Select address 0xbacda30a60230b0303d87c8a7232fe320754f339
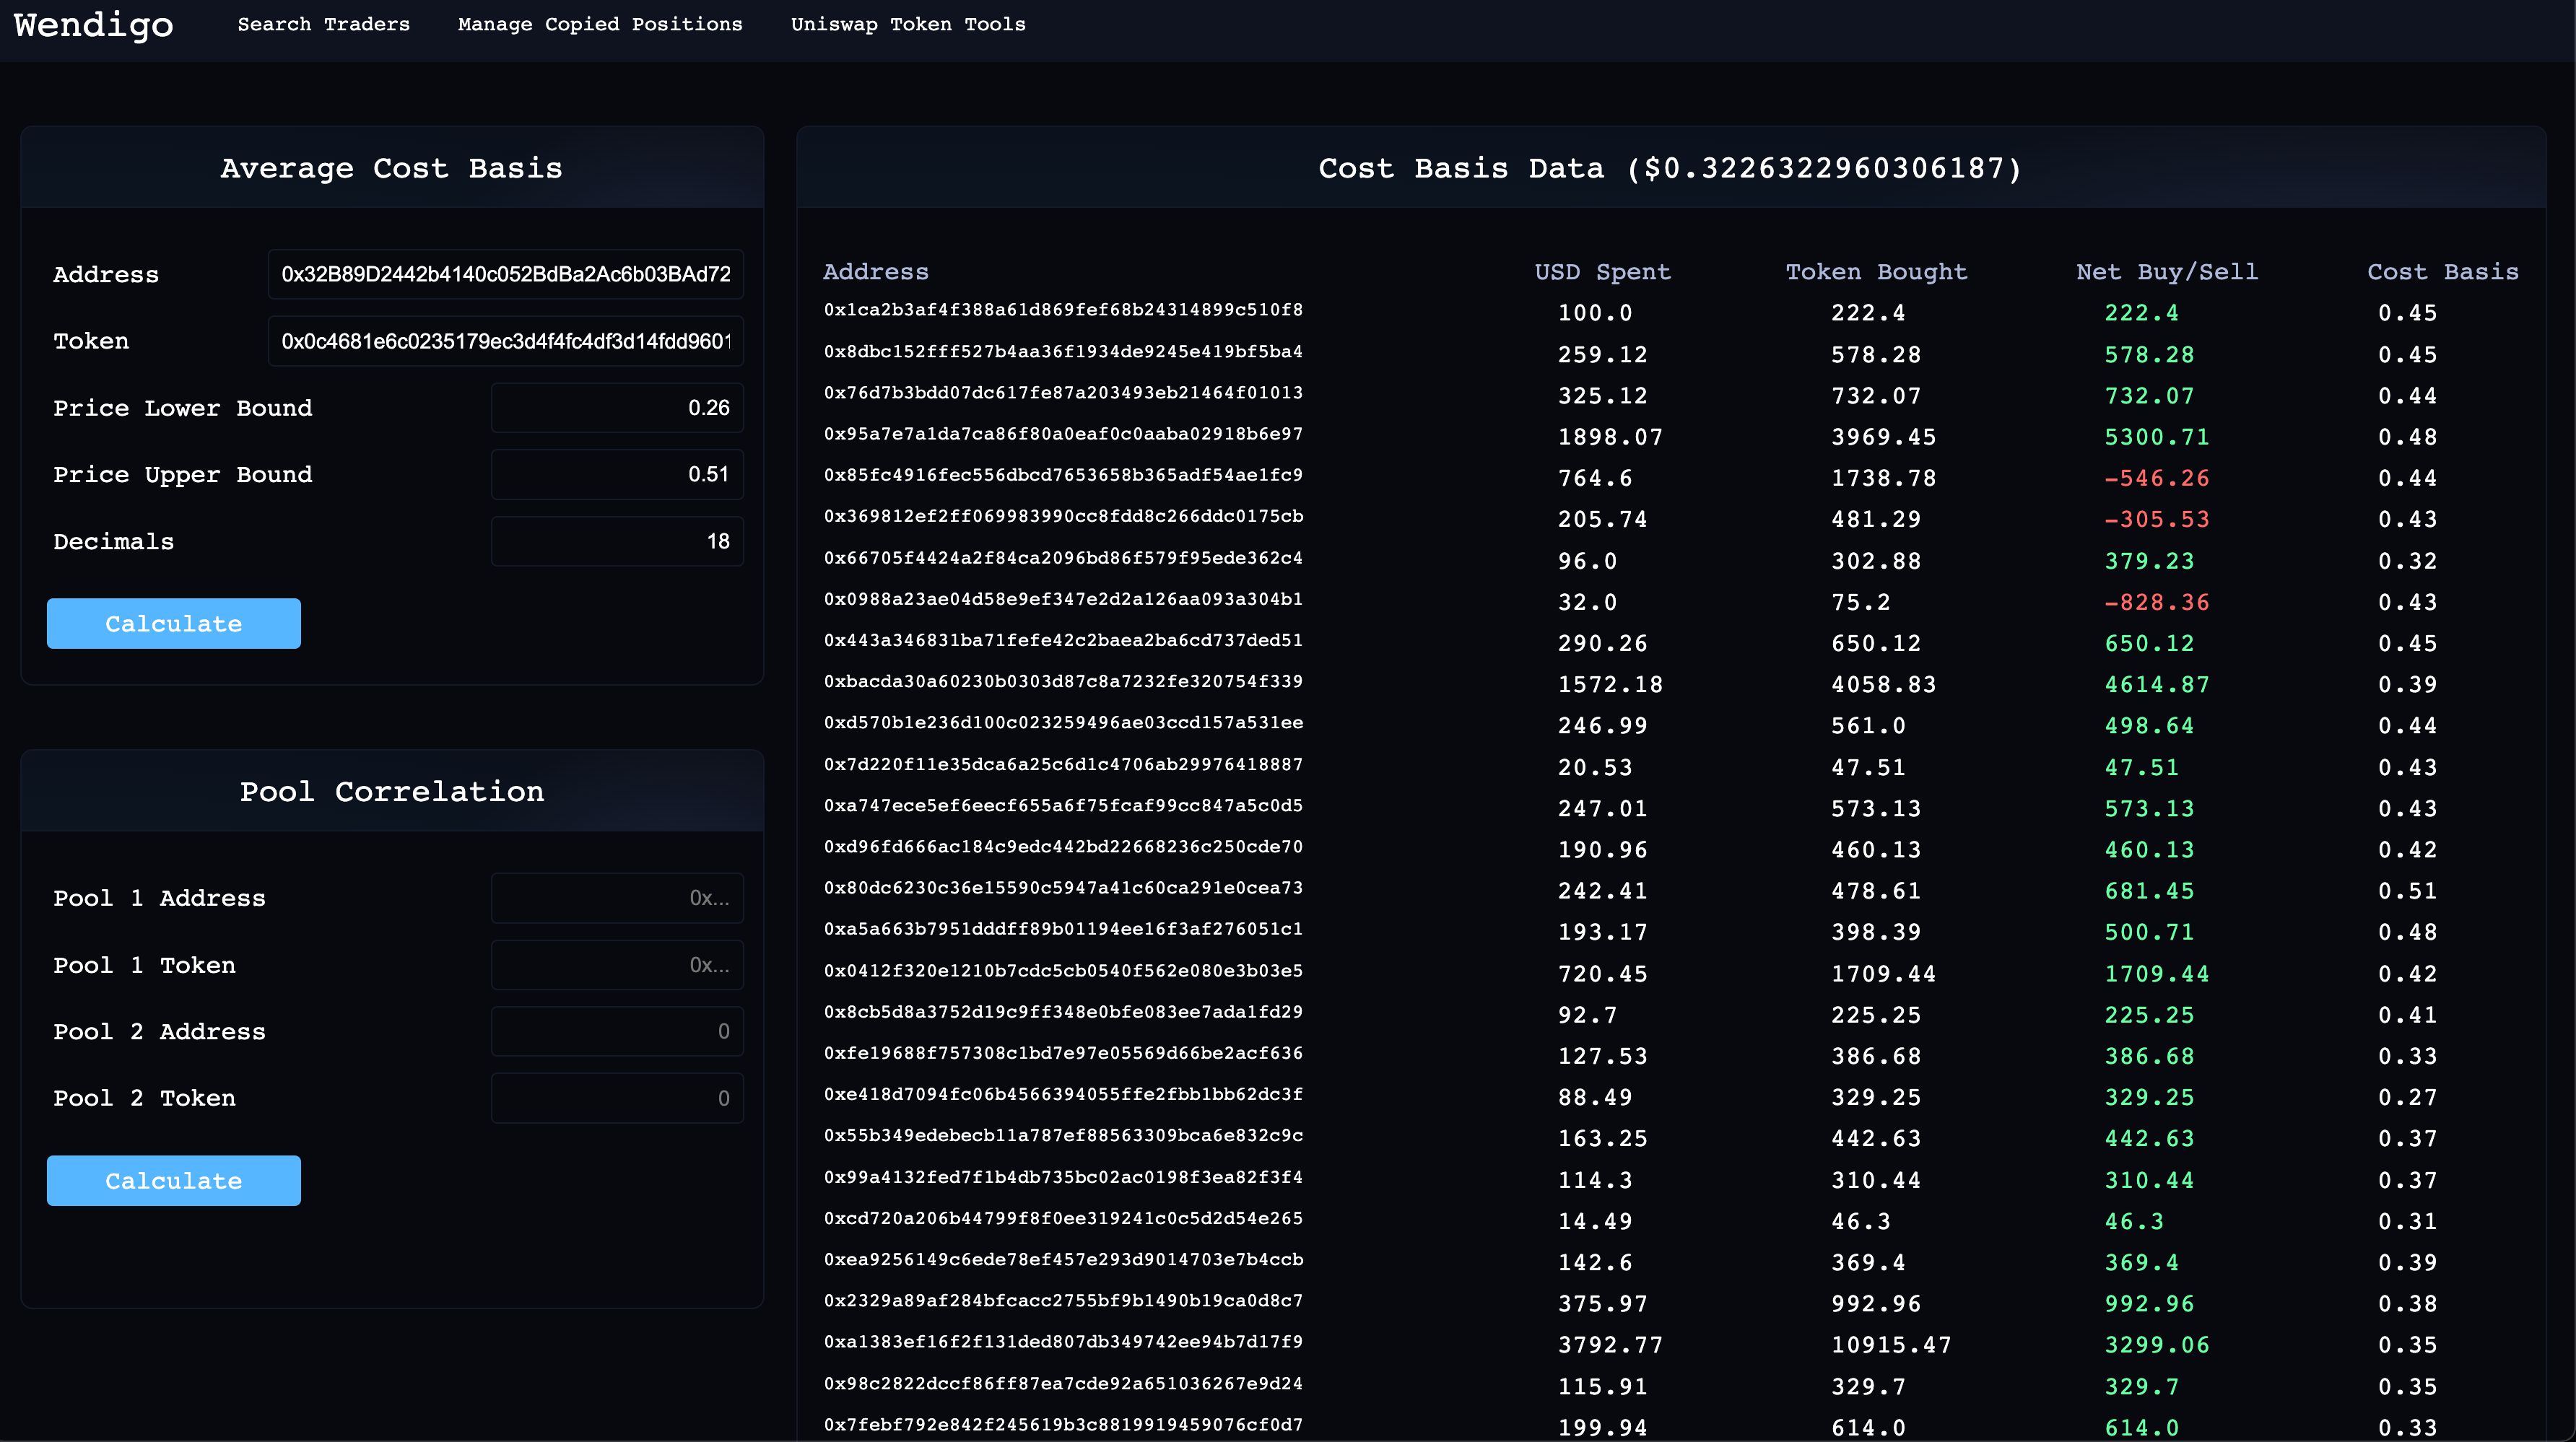This screenshot has width=2576, height=1442. point(1063,681)
